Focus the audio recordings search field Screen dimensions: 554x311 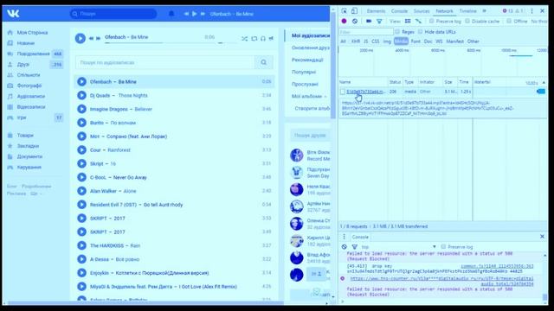pyautogui.click(x=165, y=62)
